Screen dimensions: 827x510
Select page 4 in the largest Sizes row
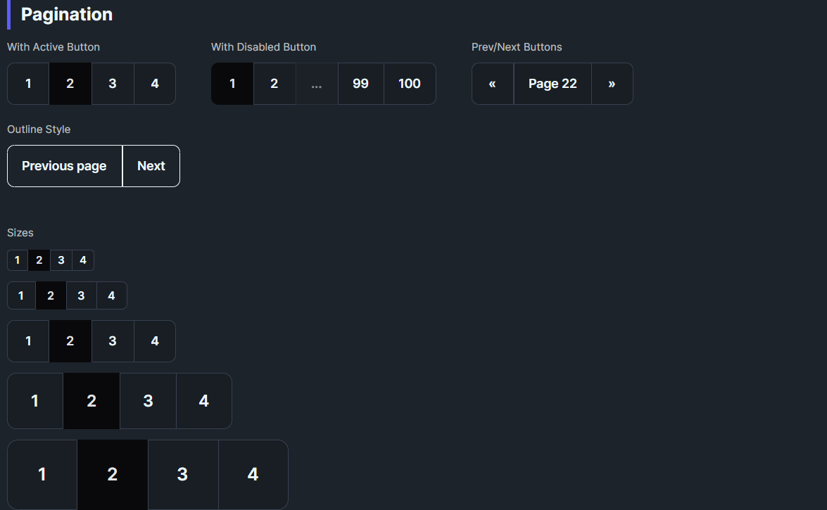point(253,474)
